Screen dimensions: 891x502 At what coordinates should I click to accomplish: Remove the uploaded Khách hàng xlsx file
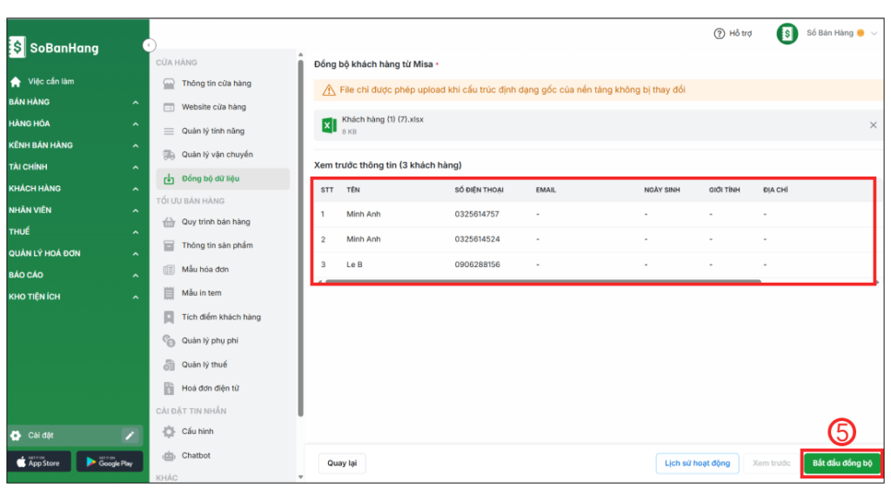click(873, 125)
